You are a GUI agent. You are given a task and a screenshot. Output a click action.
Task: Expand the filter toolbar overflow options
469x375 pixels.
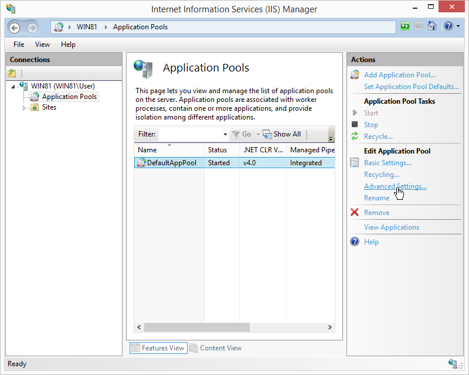click(x=331, y=134)
